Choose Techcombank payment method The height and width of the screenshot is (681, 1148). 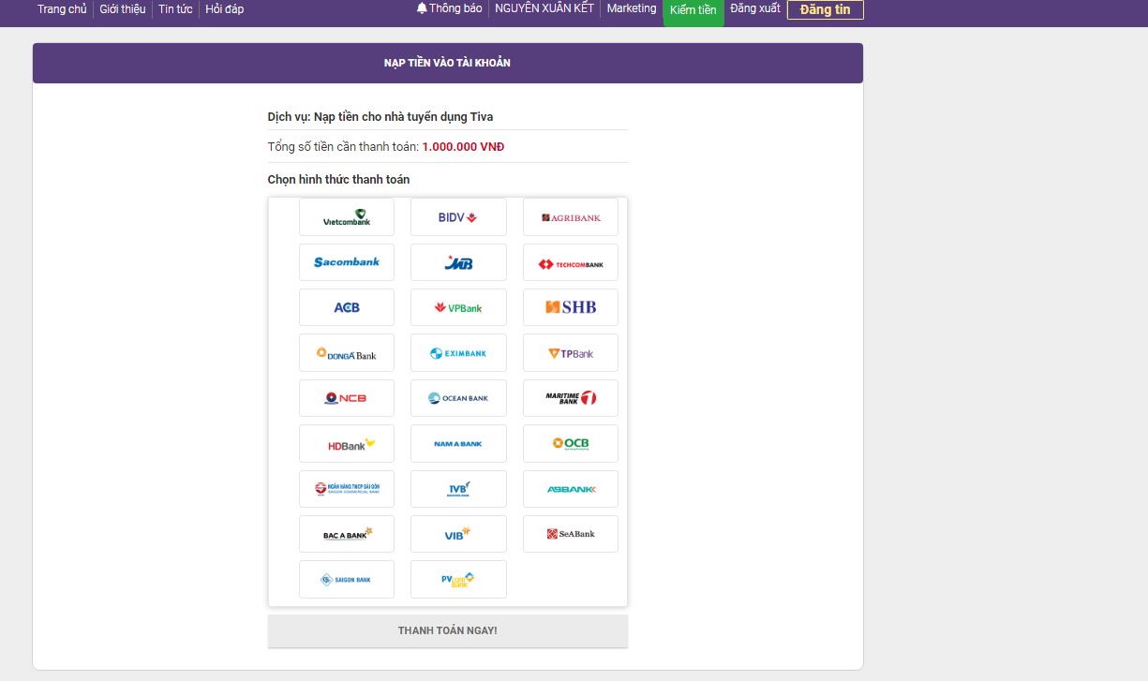tap(570, 263)
